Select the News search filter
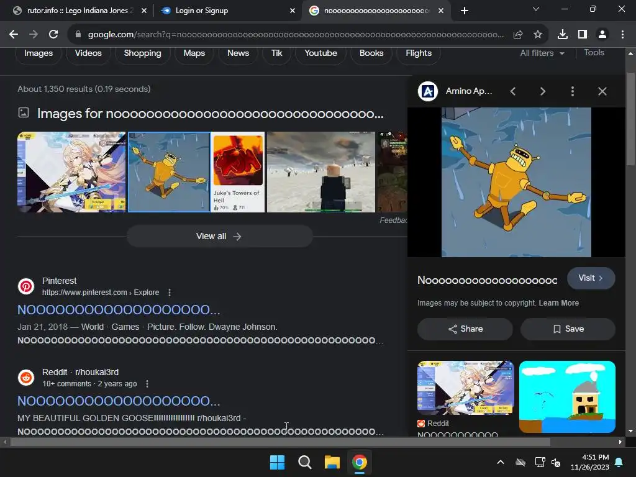Screen dimensions: 636x477 238,53
